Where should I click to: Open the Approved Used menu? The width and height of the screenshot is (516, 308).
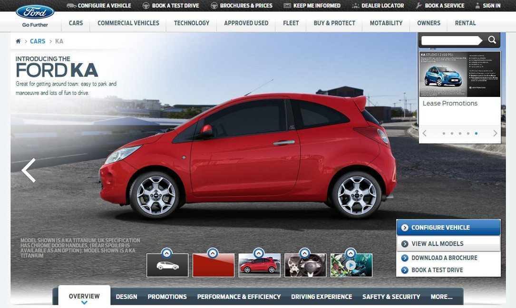coord(246,23)
